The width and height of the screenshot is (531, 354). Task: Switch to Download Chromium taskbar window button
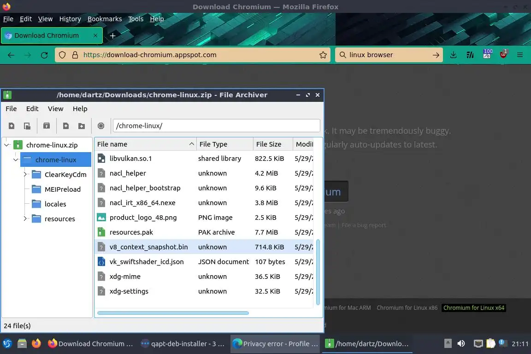[91, 343]
